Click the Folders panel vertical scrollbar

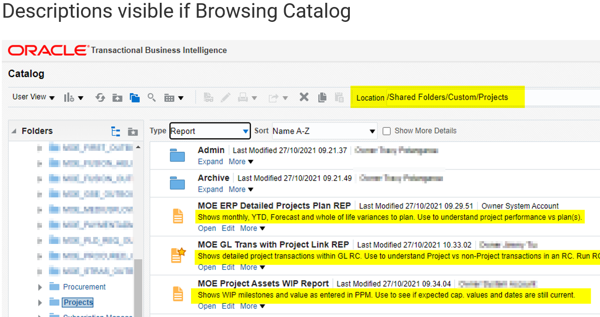pyautogui.click(x=138, y=287)
